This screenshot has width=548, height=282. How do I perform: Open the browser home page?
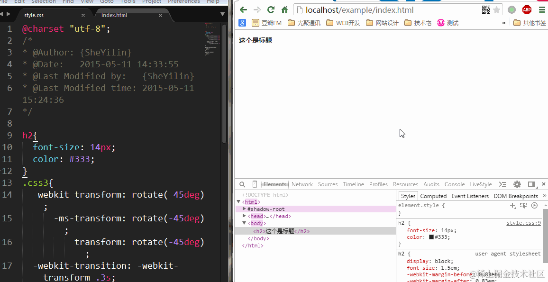285,10
